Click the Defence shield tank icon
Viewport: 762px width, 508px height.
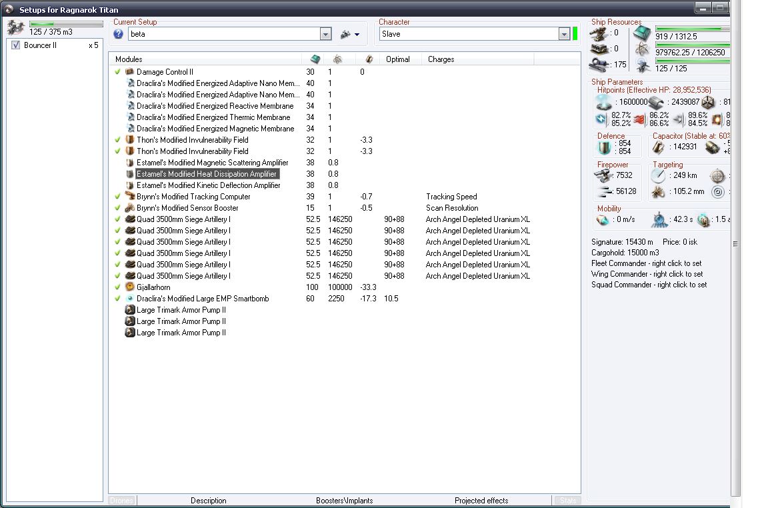coord(604,147)
